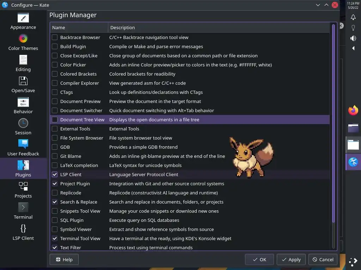Sort plugins by the Name column header
This screenshot has width=361, height=270.
point(79,27)
